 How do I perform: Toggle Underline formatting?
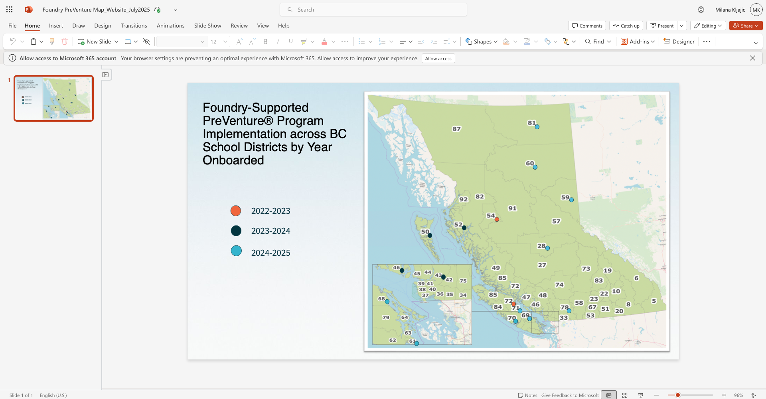tap(291, 41)
